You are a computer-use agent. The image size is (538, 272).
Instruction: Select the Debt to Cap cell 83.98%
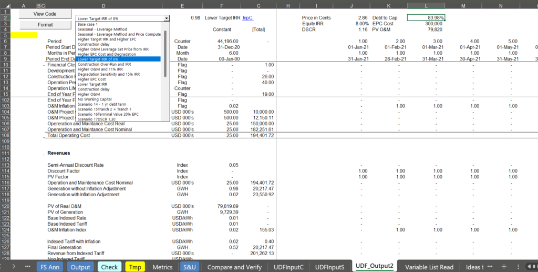pyautogui.click(x=426, y=18)
